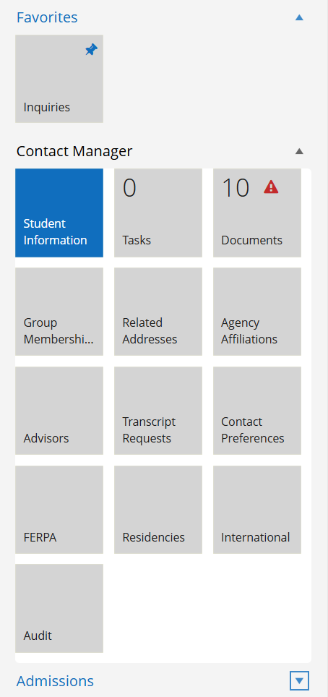Open the International tile
This screenshot has width=328, height=697.
(257, 510)
